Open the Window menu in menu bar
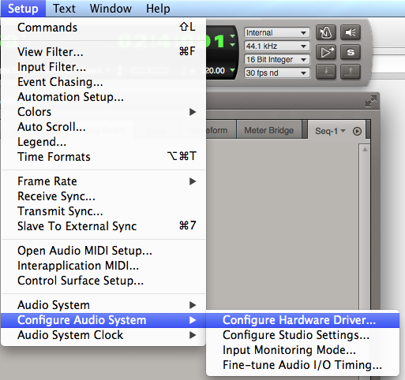 pos(111,9)
